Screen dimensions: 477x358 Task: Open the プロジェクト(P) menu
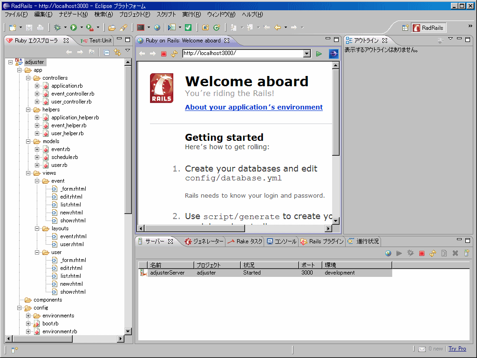(135, 14)
